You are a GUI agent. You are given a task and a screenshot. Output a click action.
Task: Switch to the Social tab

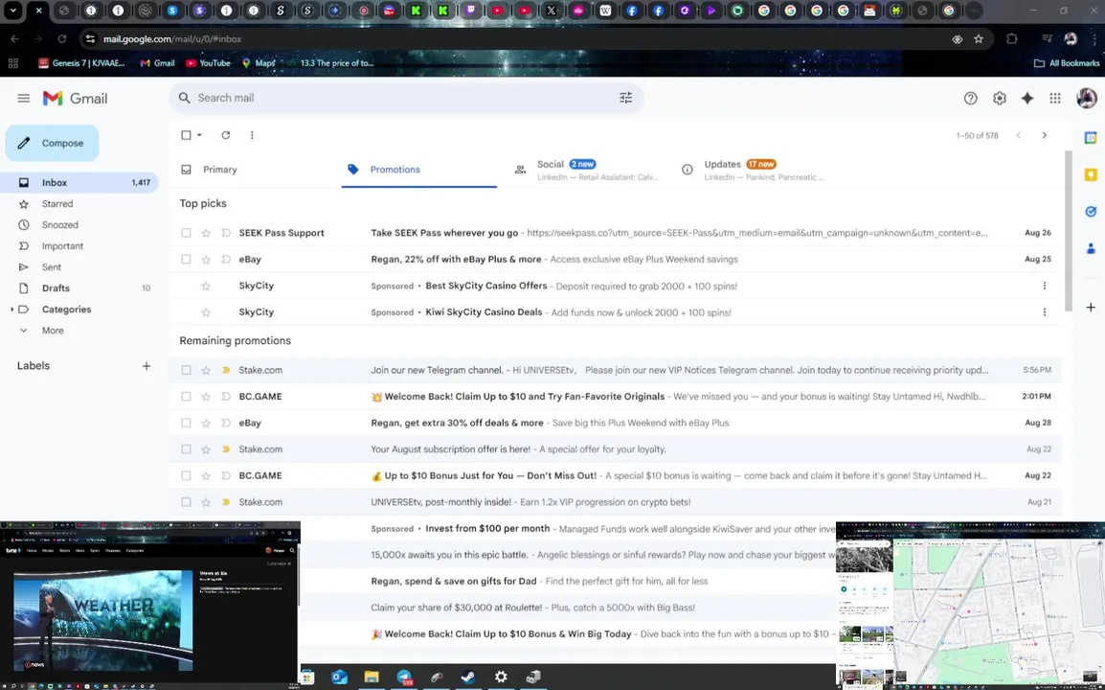coord(586,170)
